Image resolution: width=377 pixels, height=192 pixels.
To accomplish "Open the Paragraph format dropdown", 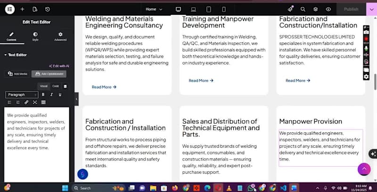I will 22,95.
